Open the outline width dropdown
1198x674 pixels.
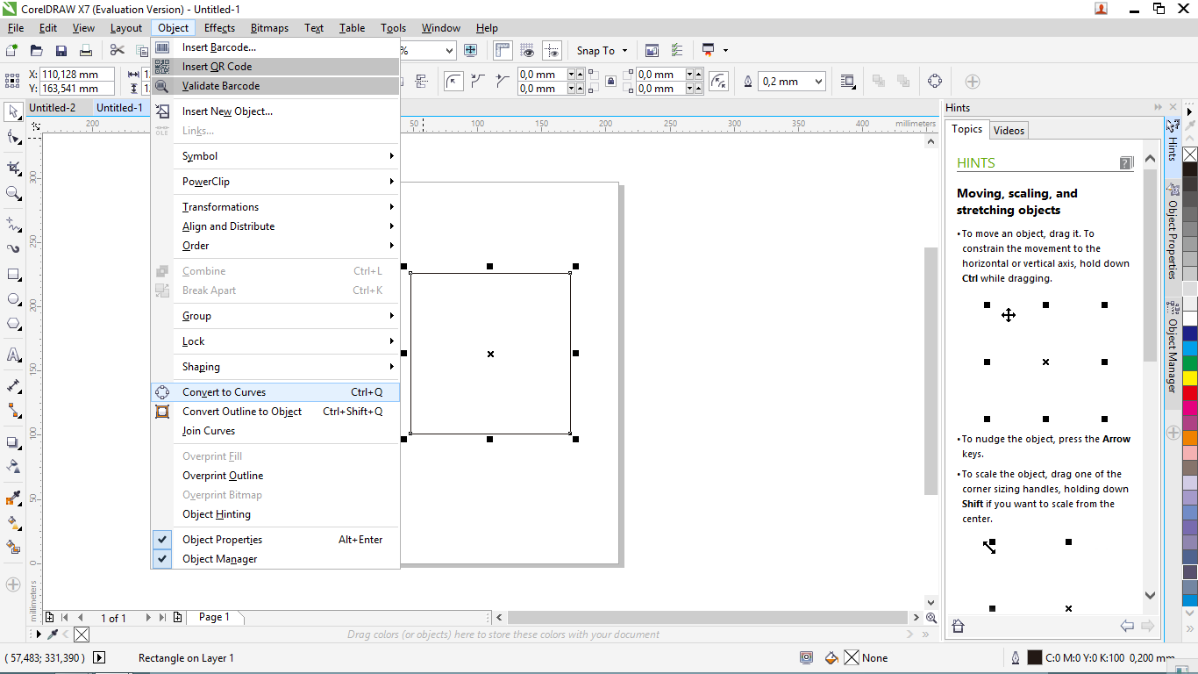(819, 82)
